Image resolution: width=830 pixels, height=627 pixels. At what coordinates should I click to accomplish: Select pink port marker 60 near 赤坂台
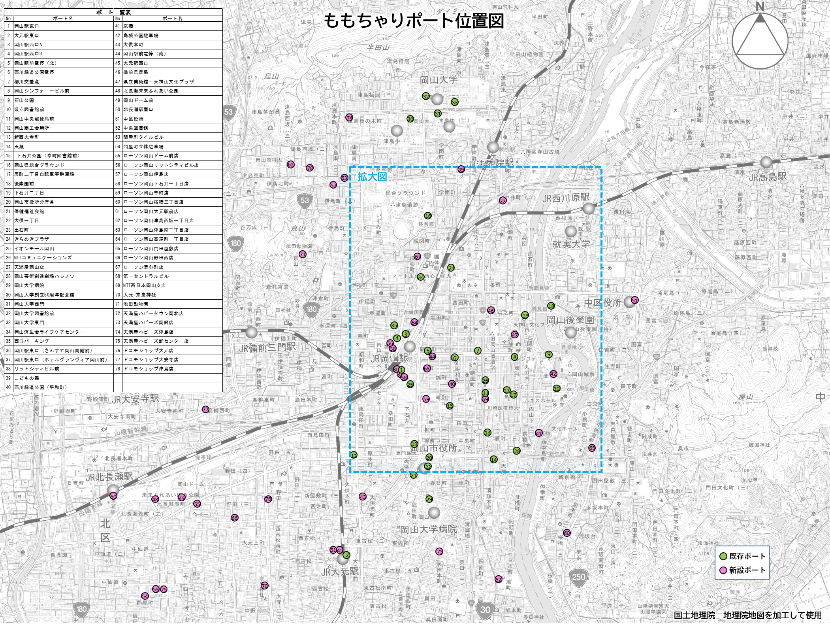[x=567, y=533]
